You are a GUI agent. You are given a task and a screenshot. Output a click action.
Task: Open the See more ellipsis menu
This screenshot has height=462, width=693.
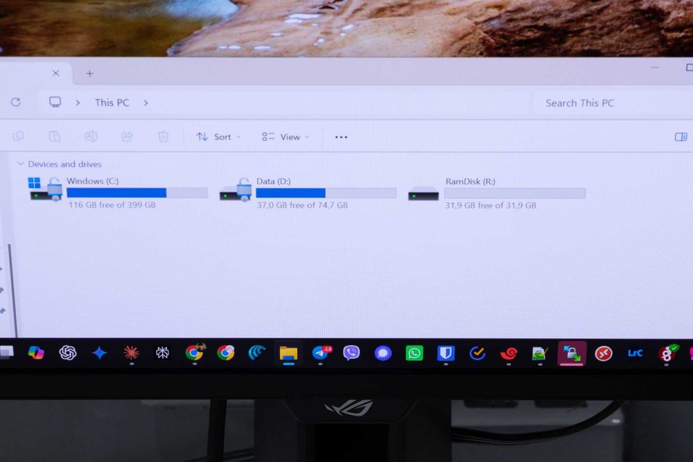point(341,137)
